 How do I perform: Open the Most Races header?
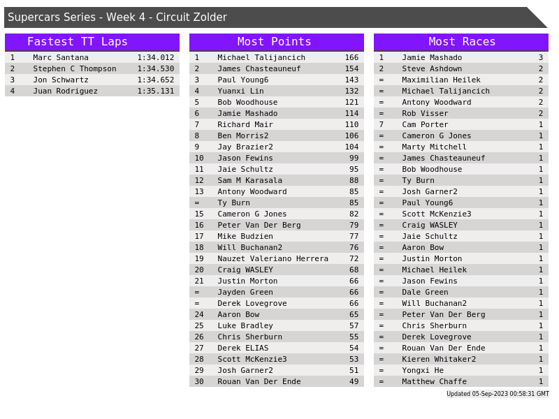click(461, 42)
